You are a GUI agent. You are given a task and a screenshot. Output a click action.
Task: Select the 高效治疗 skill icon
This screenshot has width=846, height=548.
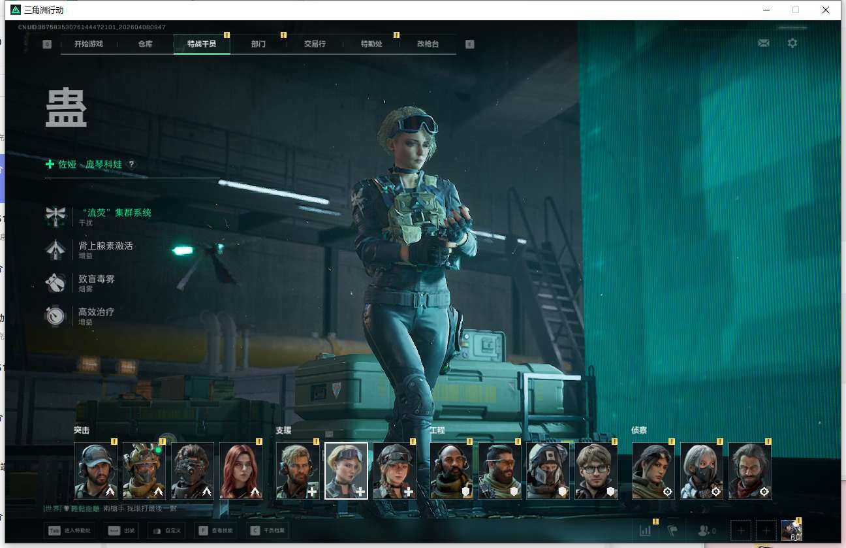click(x=56, y=316)
